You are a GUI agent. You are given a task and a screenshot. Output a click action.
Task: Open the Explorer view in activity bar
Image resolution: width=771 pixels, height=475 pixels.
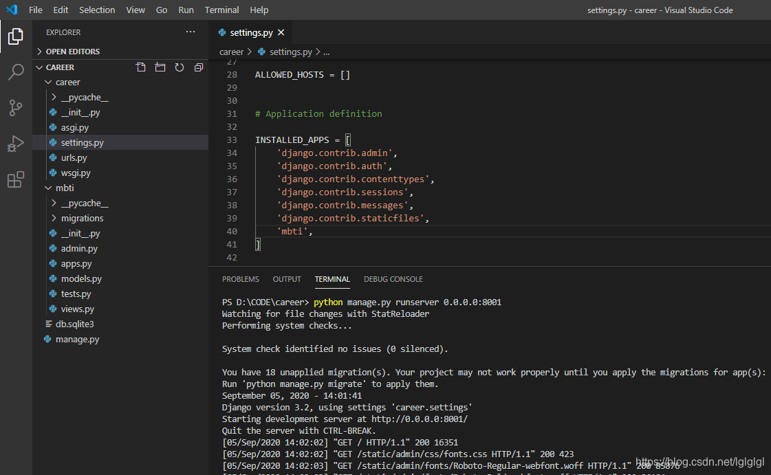point(16,36)
